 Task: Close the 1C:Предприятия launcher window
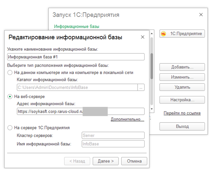(x=201, y=15)
